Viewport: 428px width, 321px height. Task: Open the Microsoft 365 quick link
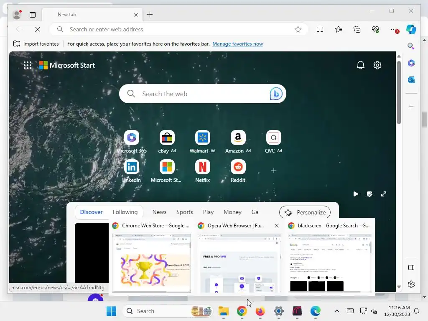(x=132, y=142)
